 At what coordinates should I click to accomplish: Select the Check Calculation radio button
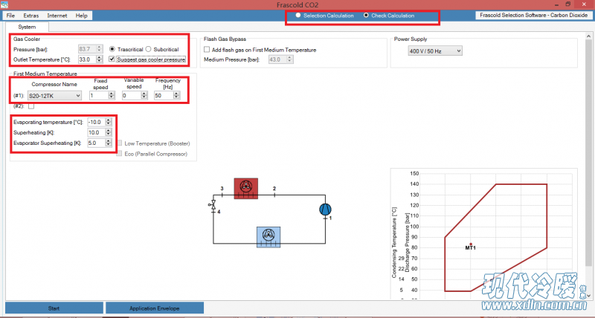366,15
